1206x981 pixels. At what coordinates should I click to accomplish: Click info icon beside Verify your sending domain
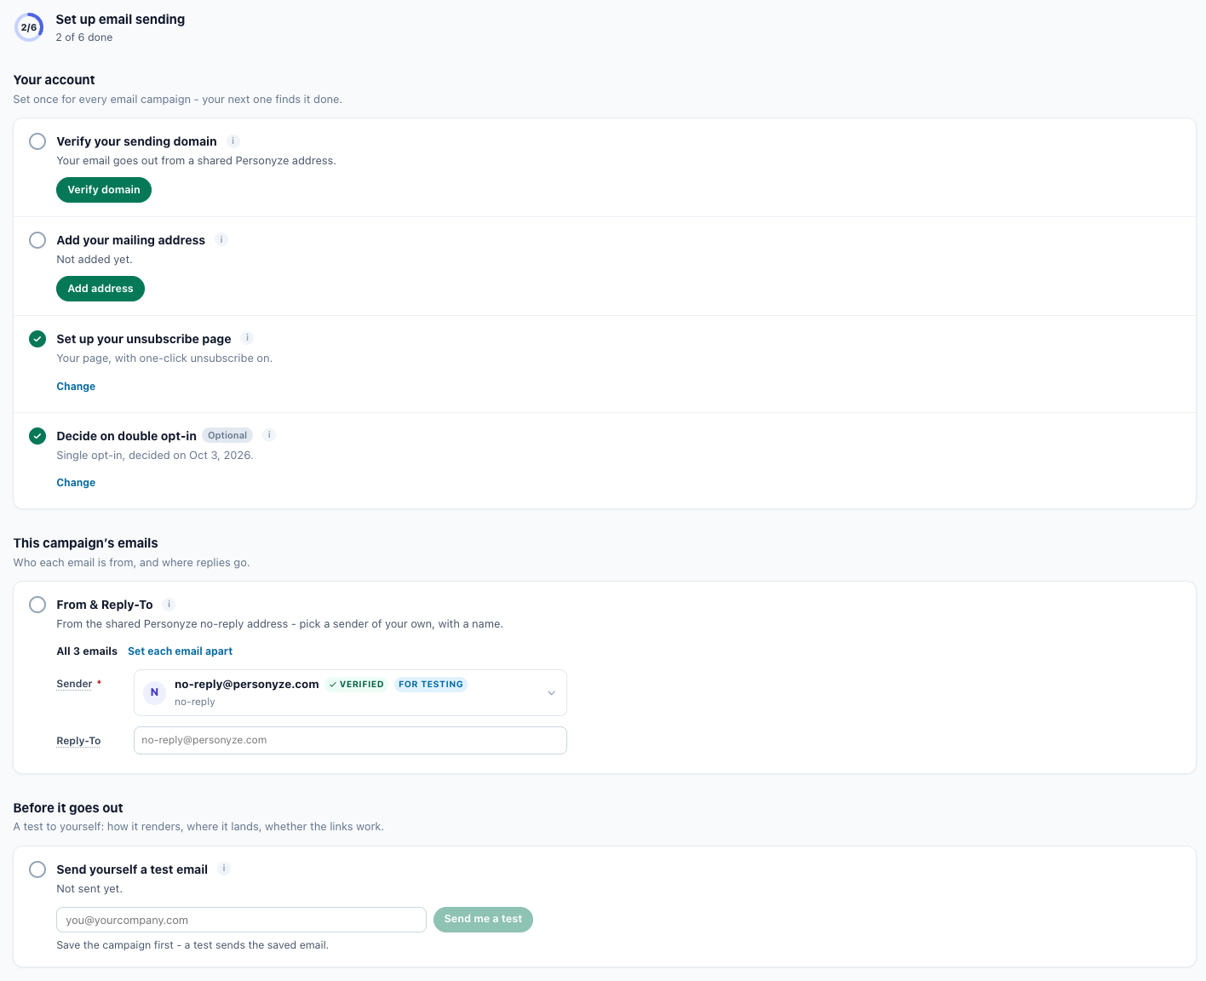coord(233,141)
